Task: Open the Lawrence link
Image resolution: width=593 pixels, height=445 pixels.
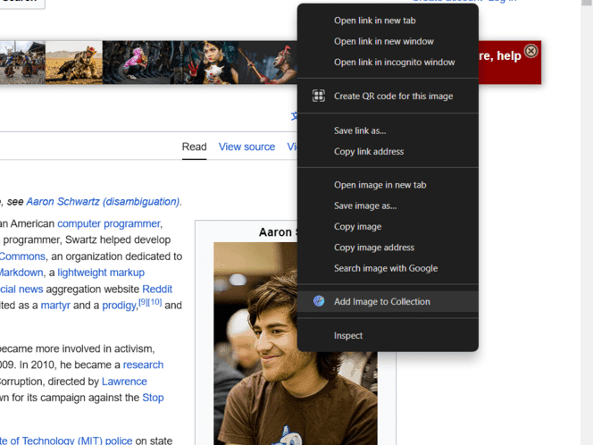Action: click(124, 382)
